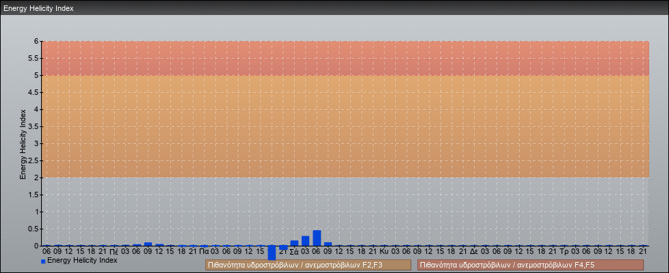The height and width of the screenshot is (273, 669).
Task: Click the y-axis value 6
Action: coord(36,42)
